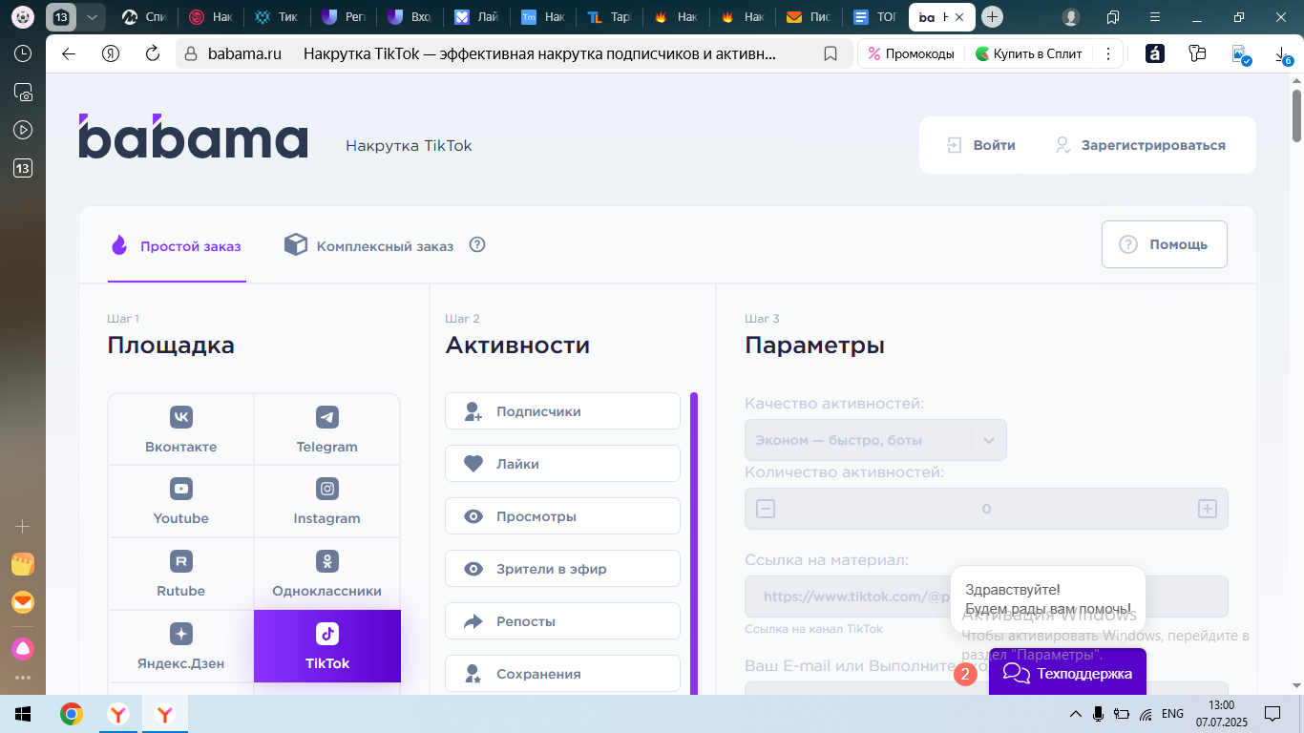Increase activity count with the plus button
The image size is (1304, 733).
tap(1208, 509)
